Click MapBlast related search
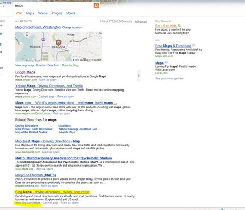The height and width of the screenshot is (210, 245). click(65, 126)
